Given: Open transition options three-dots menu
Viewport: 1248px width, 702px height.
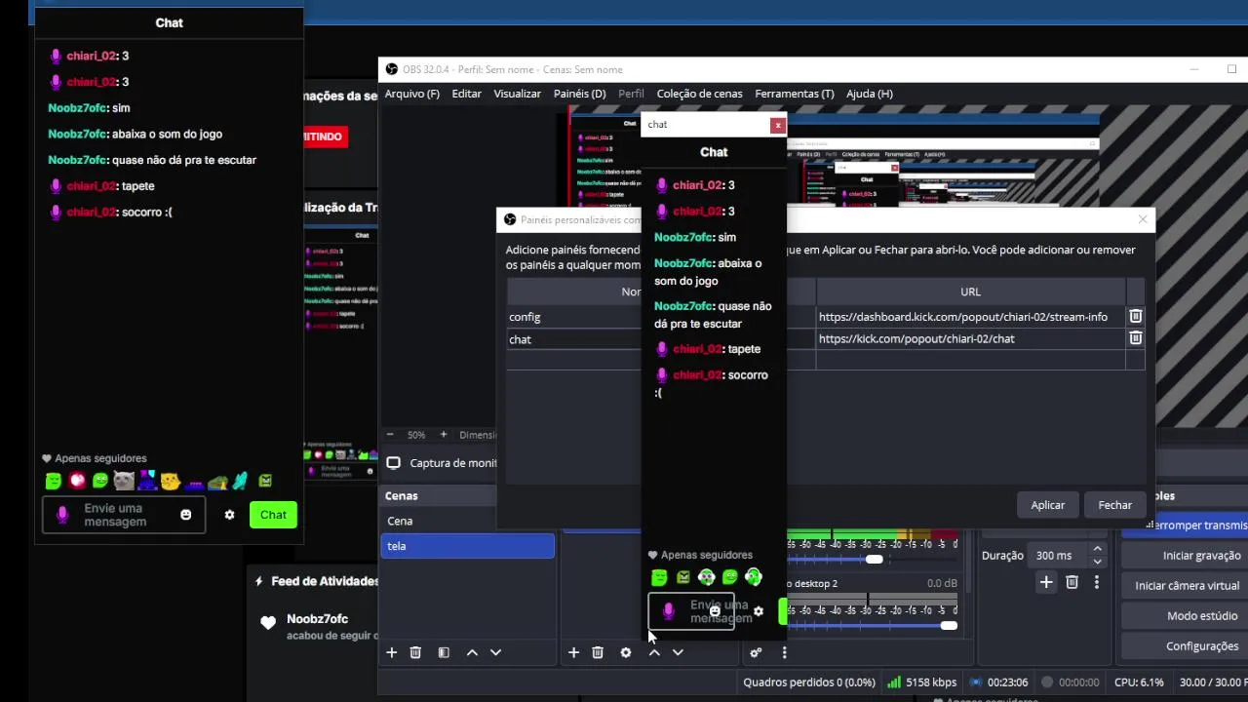Looking at the screenshot, I should point(1097,582).
